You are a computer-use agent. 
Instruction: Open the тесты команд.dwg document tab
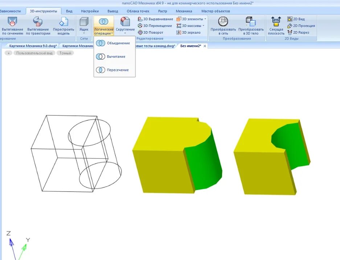tap(155, 46)
